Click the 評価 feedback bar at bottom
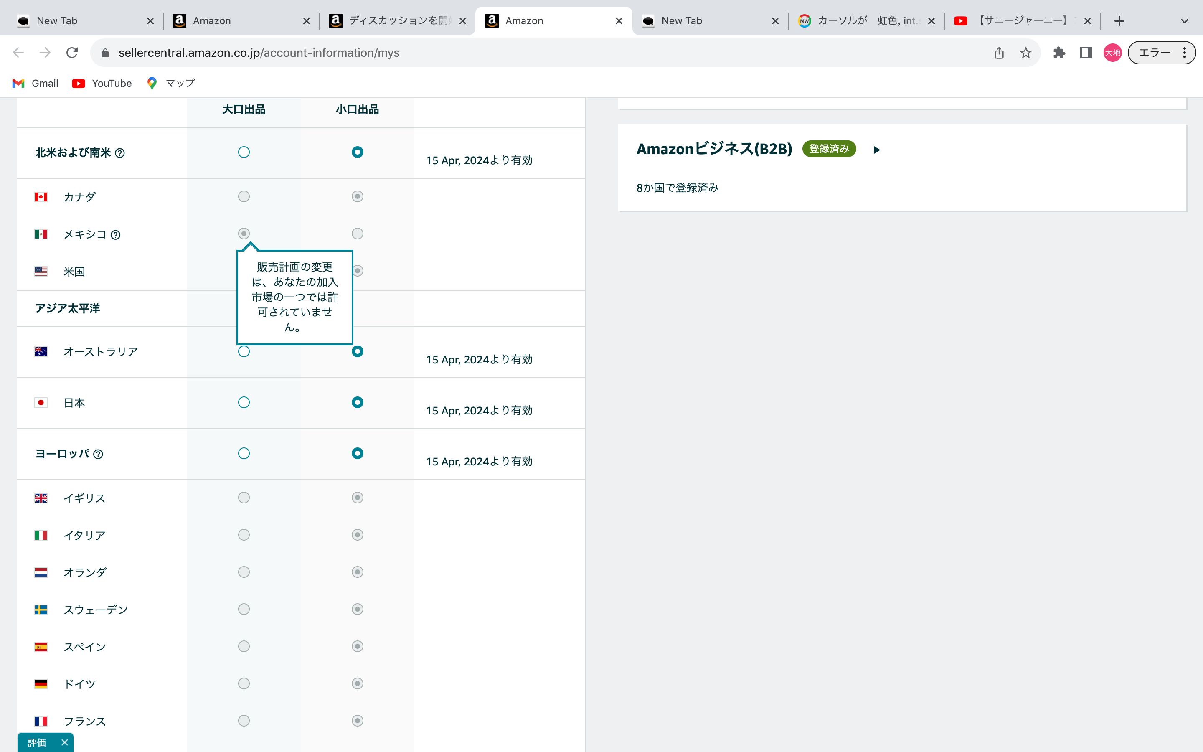Screen dimensions: 1203x752 pos(39,742)
